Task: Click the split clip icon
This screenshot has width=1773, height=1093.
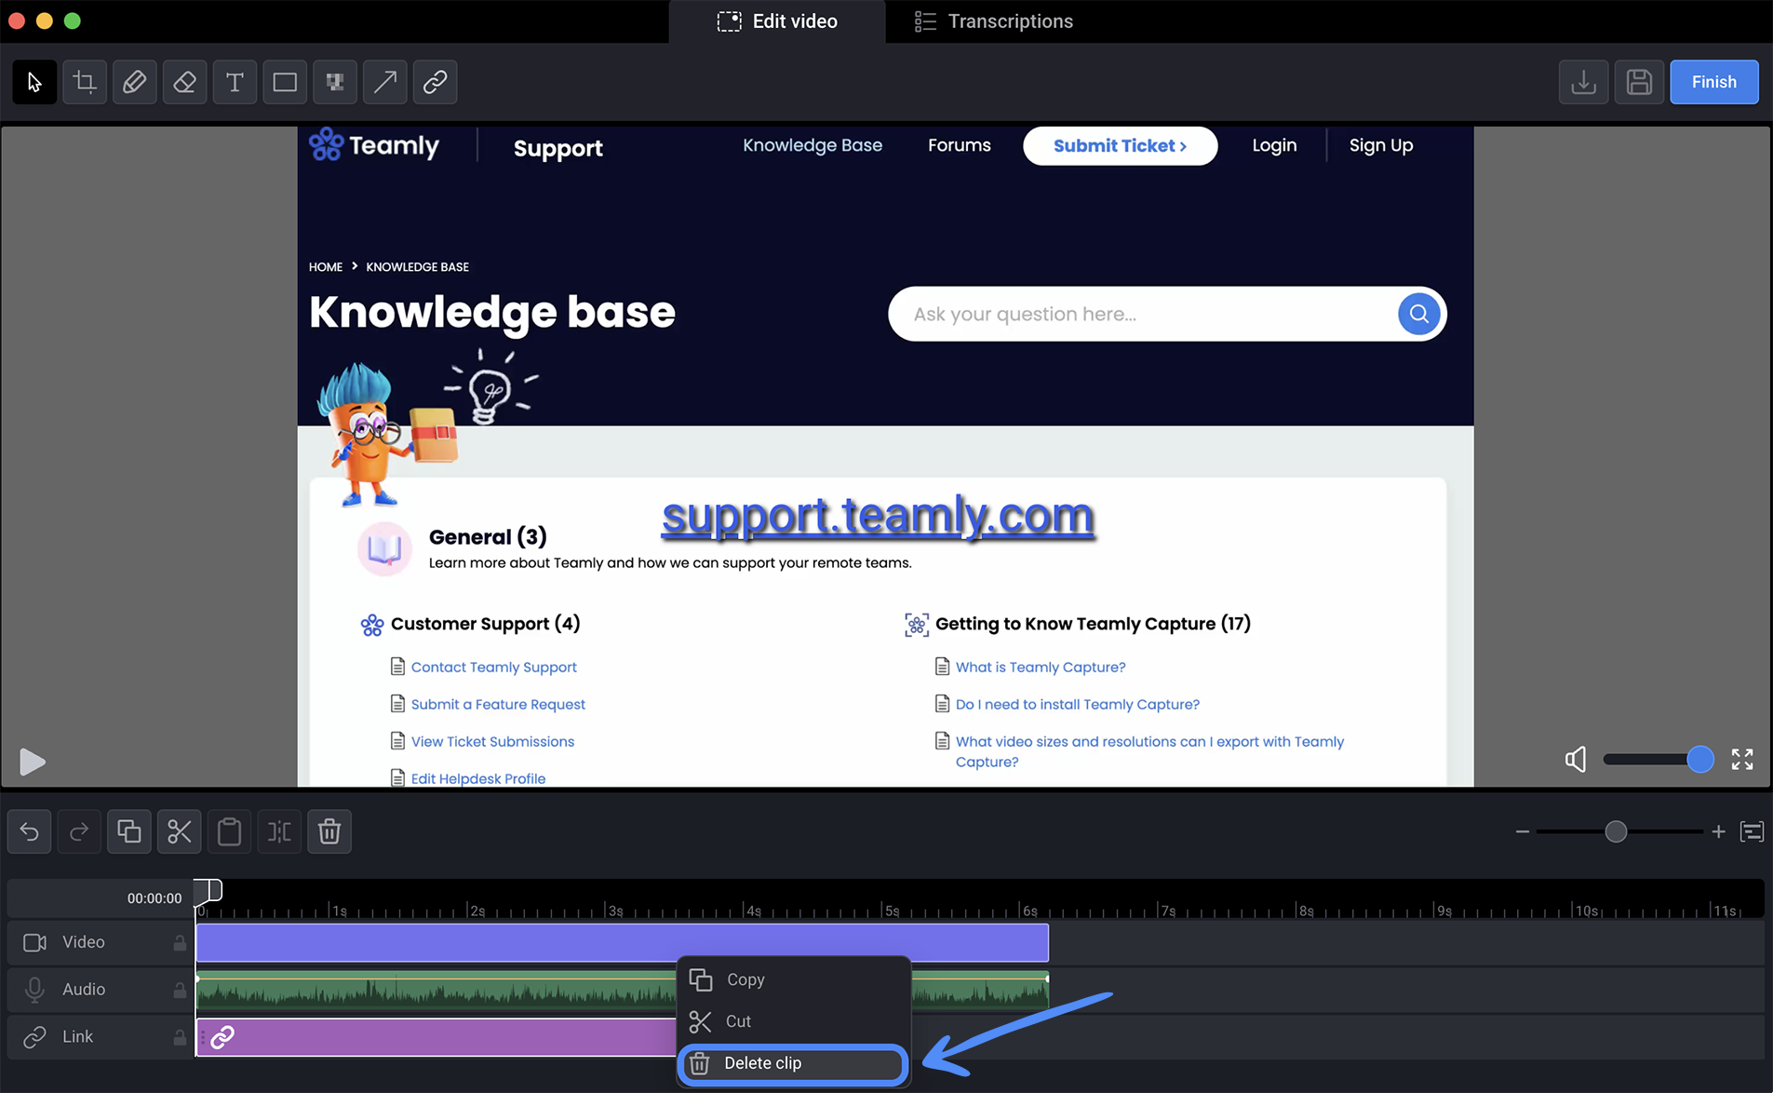Action: (x=279, y=831)
